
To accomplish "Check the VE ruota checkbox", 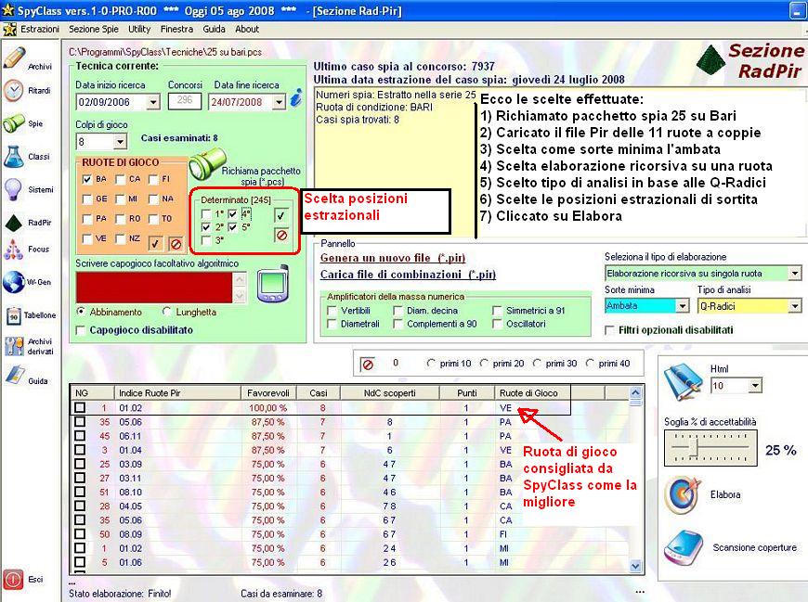I will click(x=87, y=238).
